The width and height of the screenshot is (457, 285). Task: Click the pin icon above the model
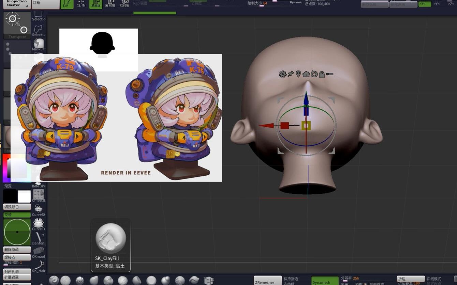[291, 74]
